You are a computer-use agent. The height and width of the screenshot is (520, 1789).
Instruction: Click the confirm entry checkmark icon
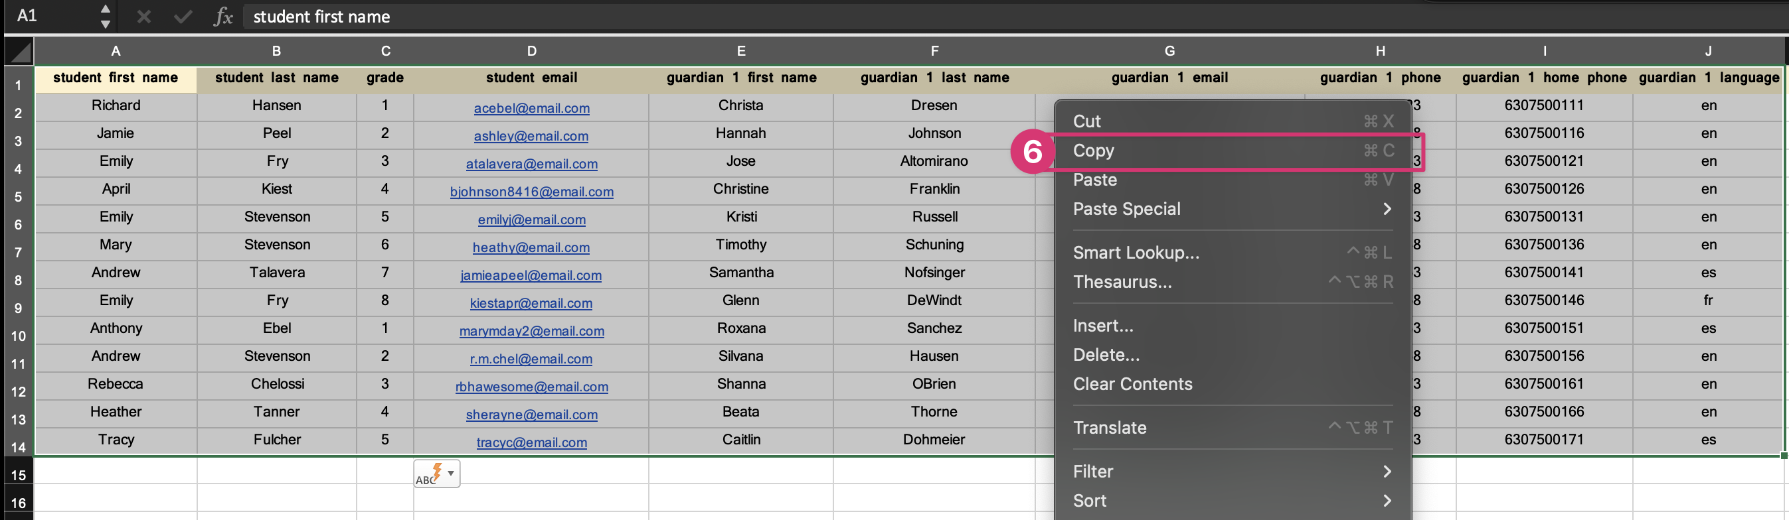183,17
